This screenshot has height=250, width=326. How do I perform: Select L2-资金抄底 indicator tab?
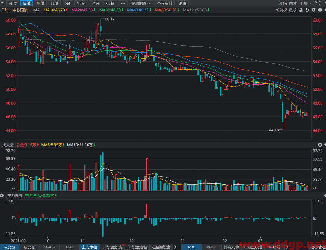tap(112, 247)
